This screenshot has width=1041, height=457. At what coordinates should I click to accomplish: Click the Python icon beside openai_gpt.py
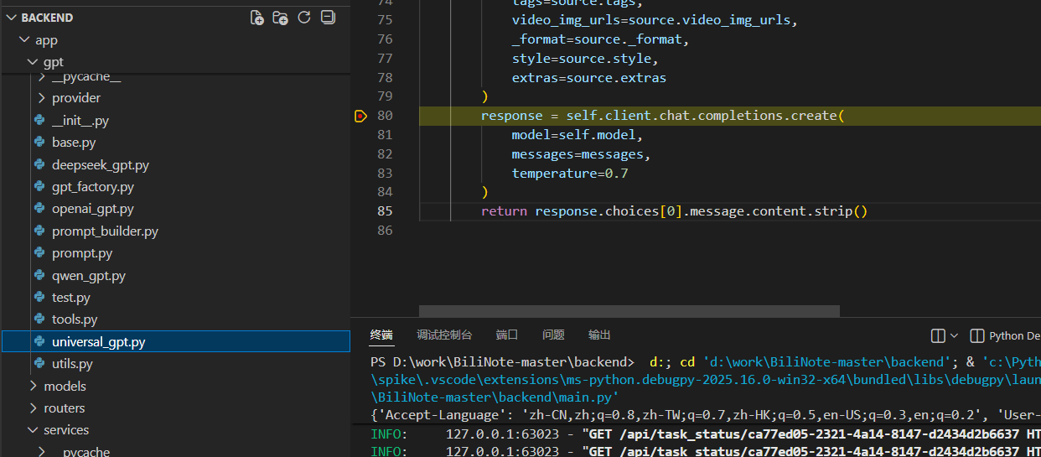click(39, 209)
